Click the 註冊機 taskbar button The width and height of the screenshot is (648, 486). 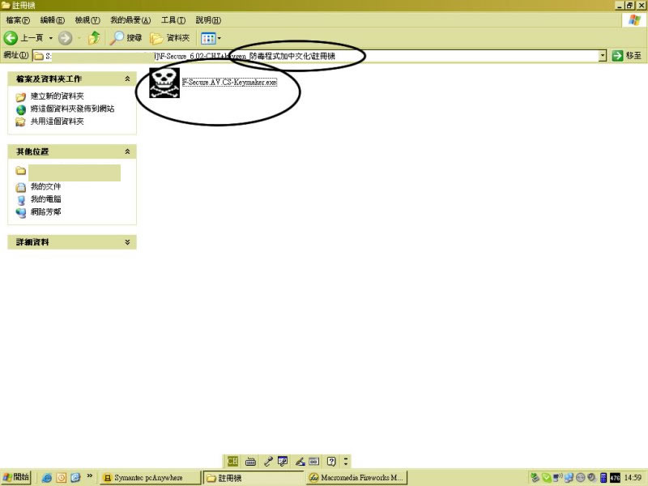[254, 478]
